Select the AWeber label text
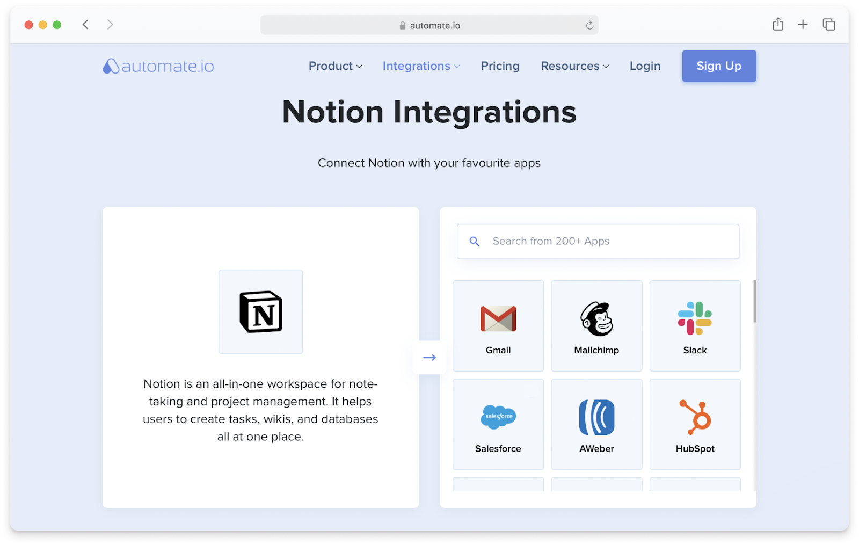 click(596, 448)
